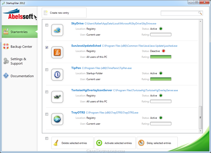Click Delay selected entries button
This screenshot has height=153, width=211.
[157, 143]
